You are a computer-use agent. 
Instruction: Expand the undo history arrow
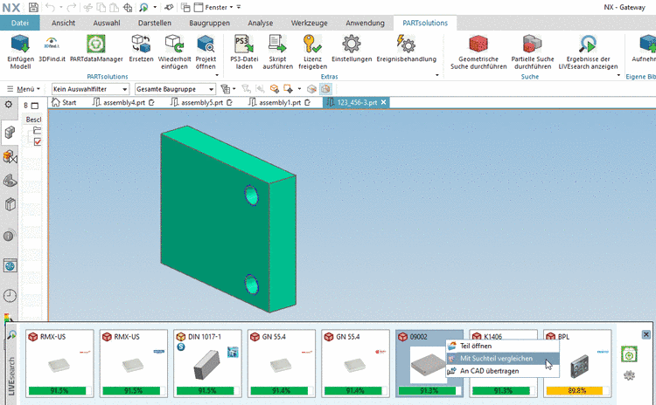tap(60, 7)
